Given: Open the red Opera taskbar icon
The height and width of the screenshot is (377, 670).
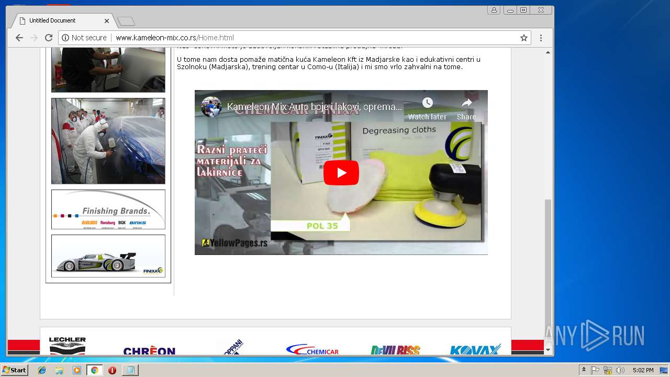Looking at the screenshot, I should click(112, 370).
